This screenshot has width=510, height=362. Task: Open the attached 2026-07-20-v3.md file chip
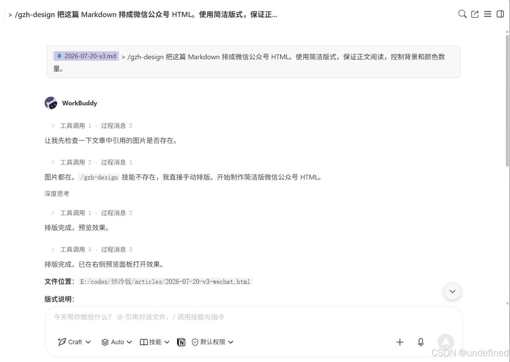click(86, 56)
